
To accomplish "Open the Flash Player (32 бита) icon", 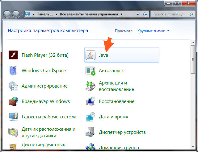I will [13, 55].
